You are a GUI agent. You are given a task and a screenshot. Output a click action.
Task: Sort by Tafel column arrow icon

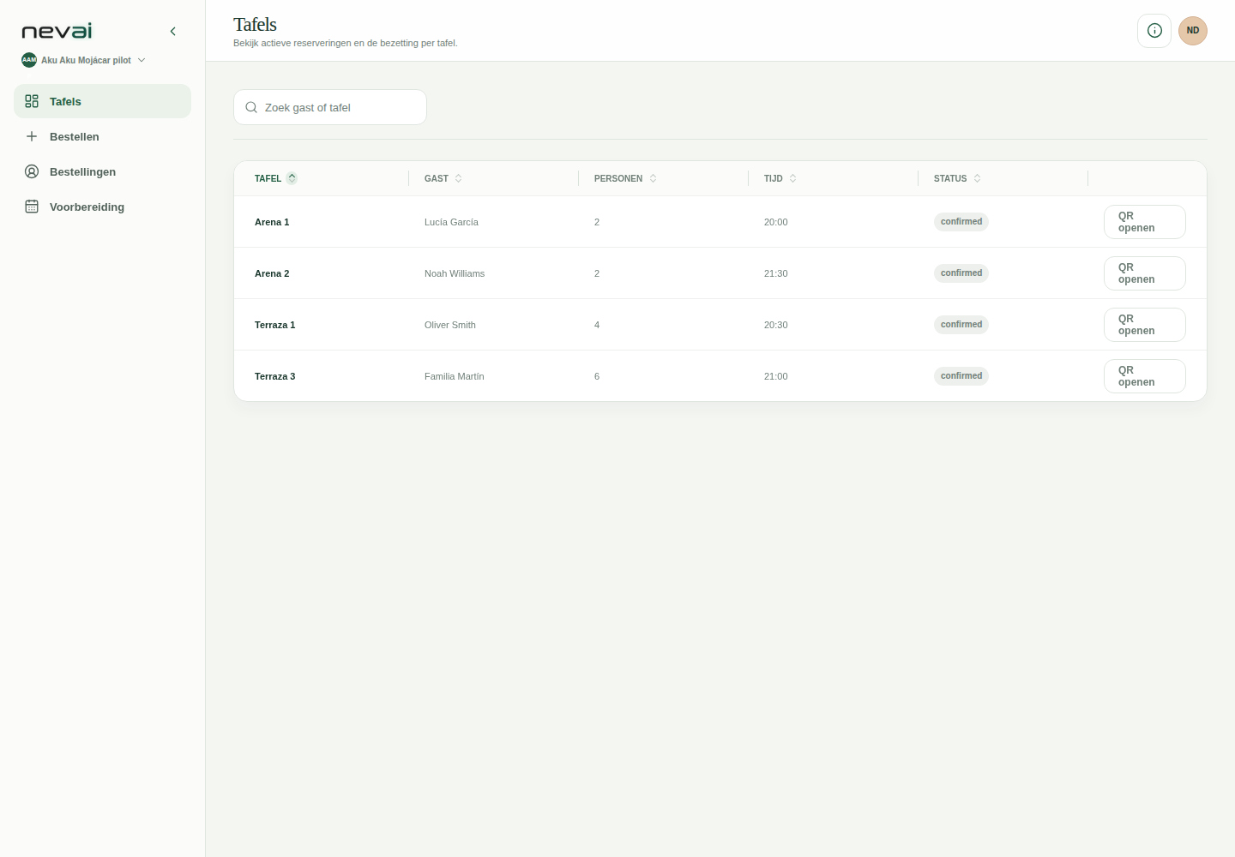(x=292, y=178)
